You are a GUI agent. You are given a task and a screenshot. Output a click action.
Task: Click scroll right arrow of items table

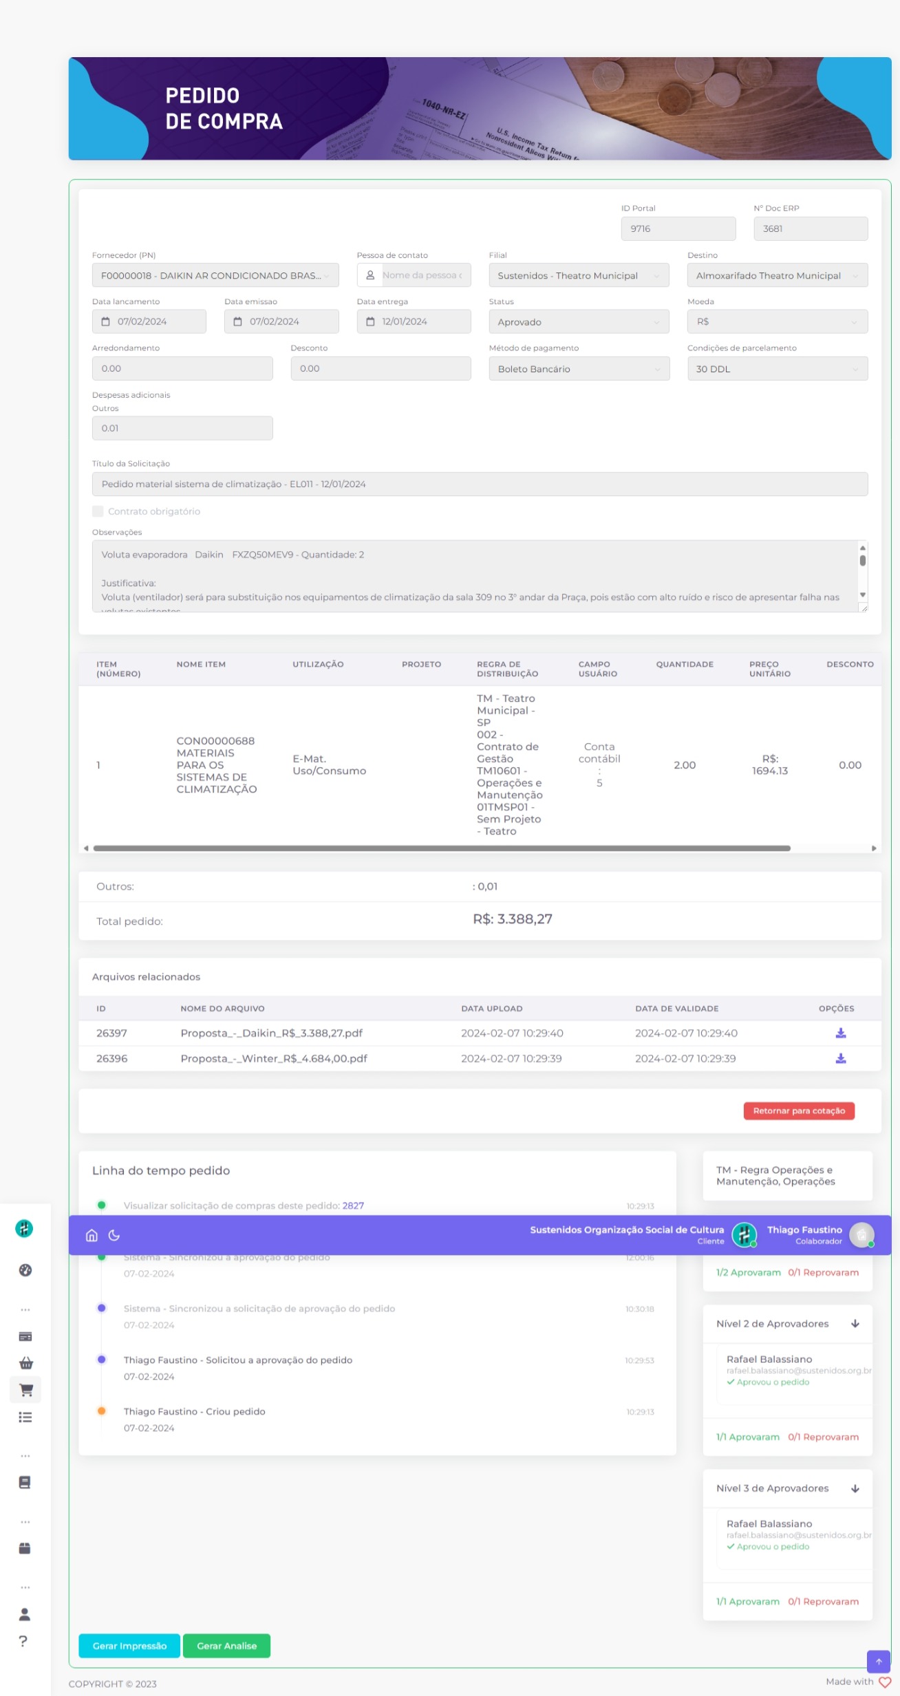[x=874, y=848]
